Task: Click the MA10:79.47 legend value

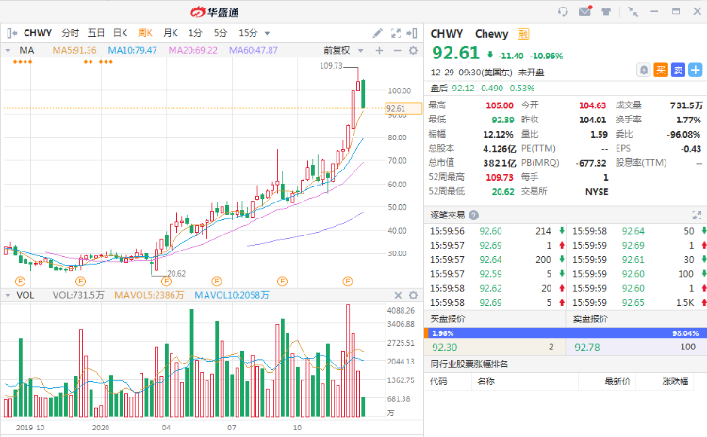Action: click(133, 51)
